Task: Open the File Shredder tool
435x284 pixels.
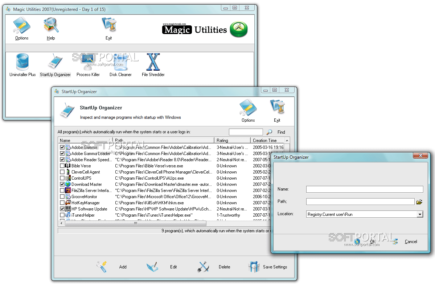Action: (x=153, y=66)
